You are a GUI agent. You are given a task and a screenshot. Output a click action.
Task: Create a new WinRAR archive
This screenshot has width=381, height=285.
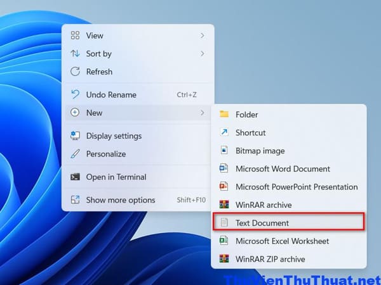(289, 205)
